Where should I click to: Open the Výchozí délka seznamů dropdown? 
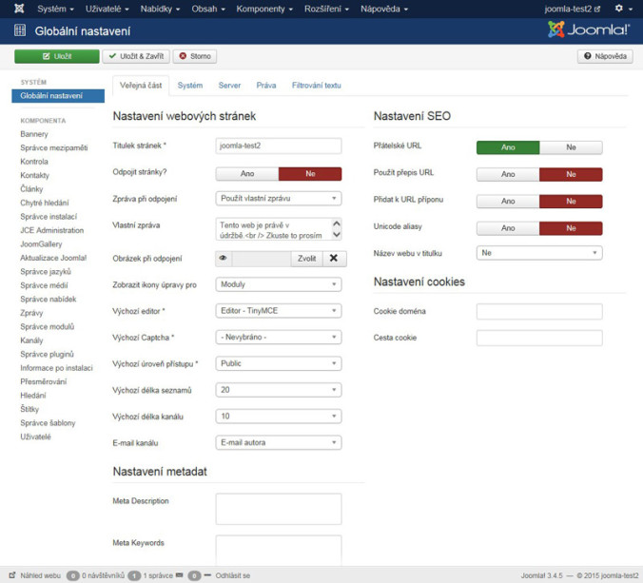[279, 390]
